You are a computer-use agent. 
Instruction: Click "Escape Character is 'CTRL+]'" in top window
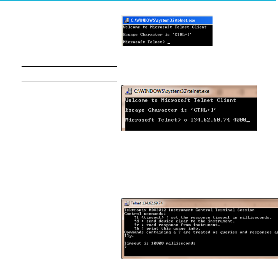[157, 35]
